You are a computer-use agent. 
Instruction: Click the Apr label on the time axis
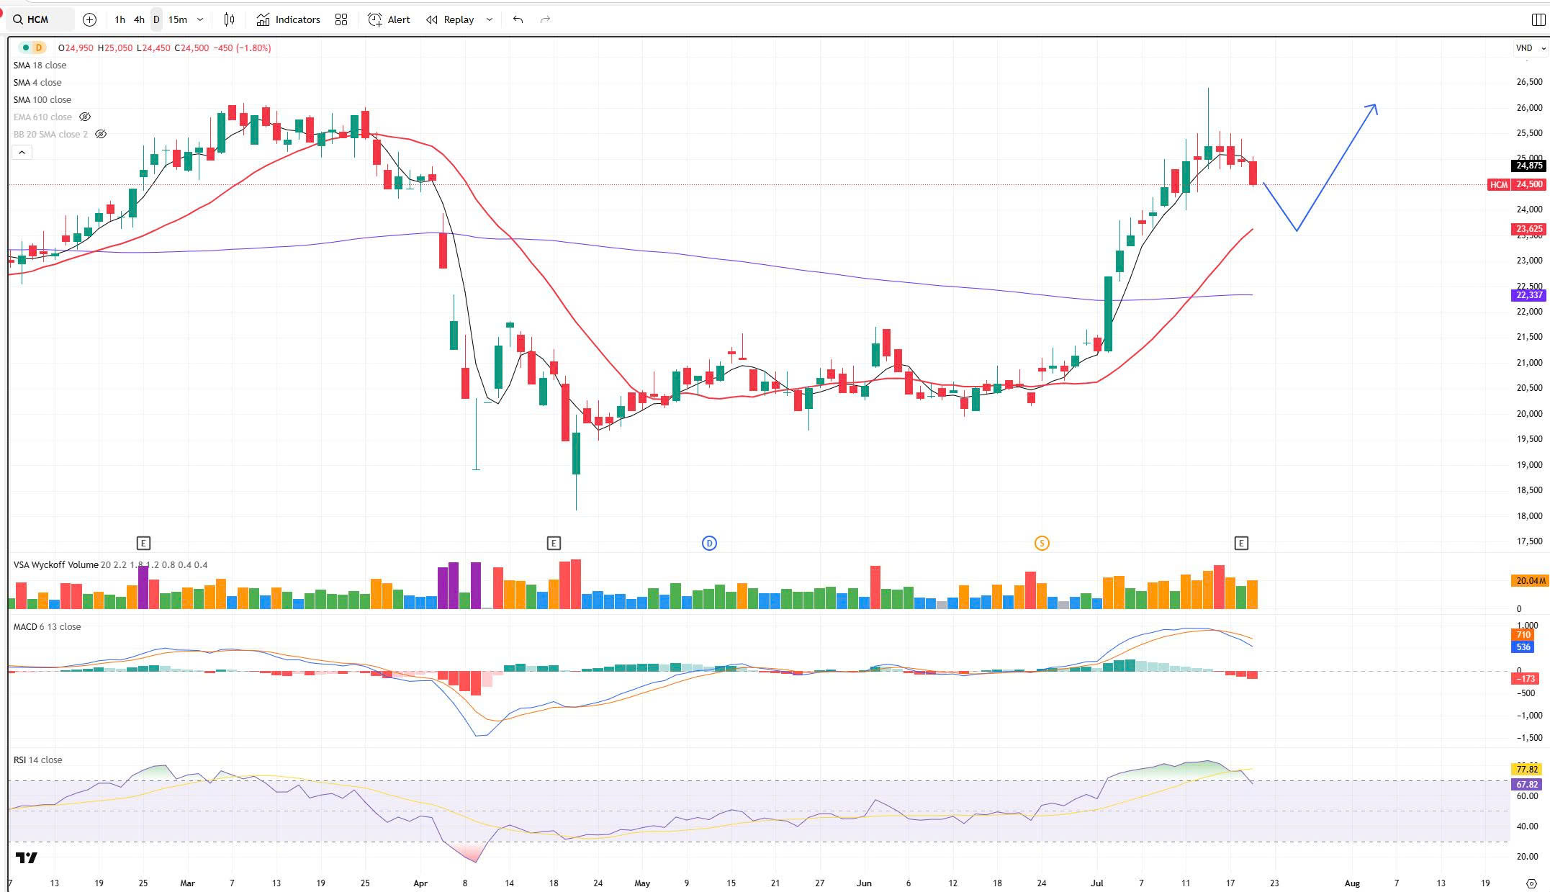tap(420, 883)
